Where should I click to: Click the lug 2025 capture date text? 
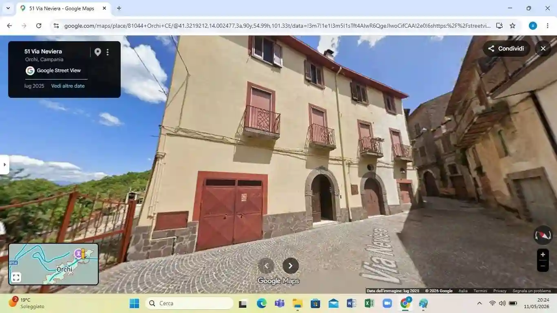[34, 86]
